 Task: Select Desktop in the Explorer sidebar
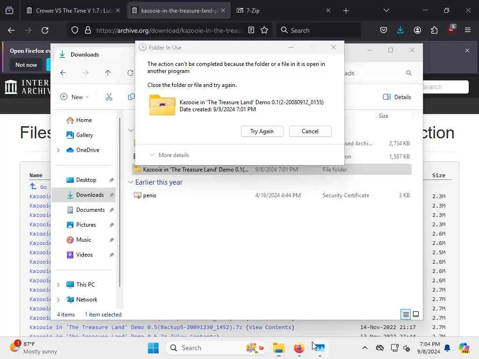point(86,180)
